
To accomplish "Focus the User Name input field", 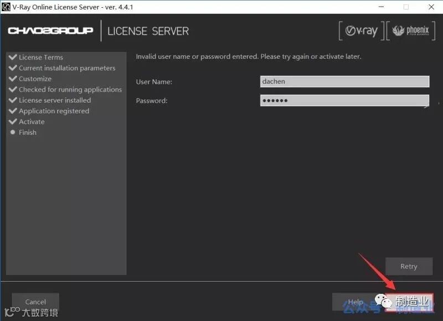I will pos(344,81).
